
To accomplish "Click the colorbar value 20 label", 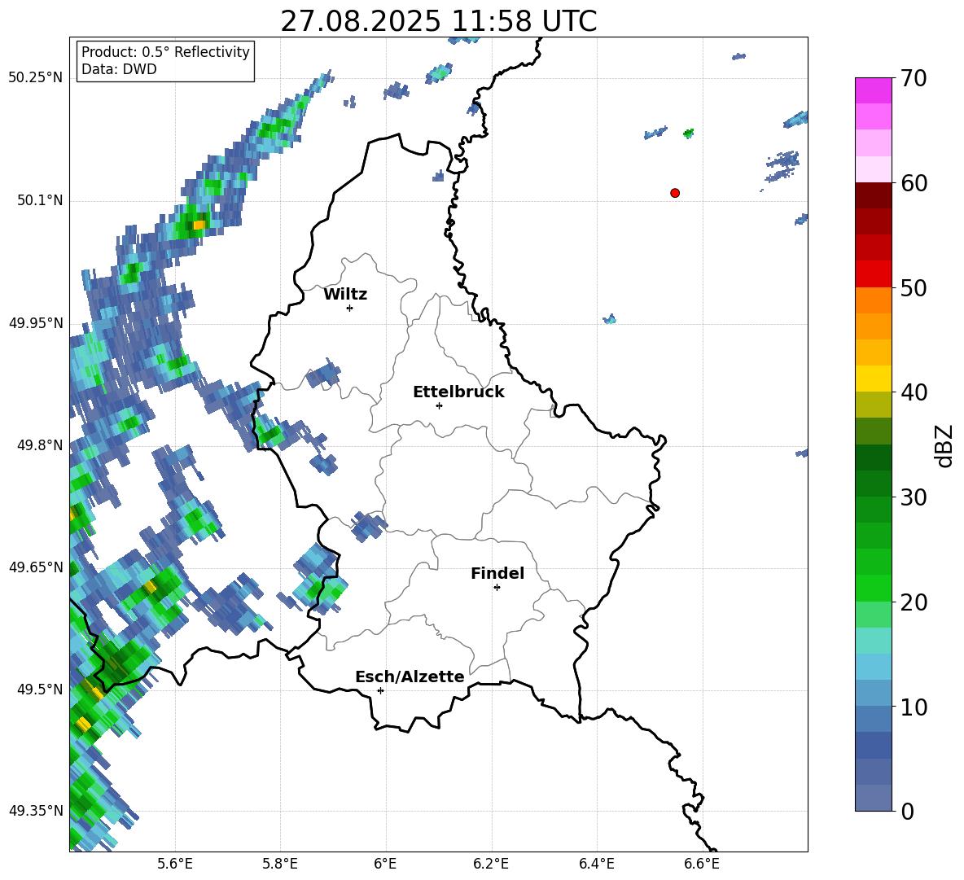I will point(914,602).
